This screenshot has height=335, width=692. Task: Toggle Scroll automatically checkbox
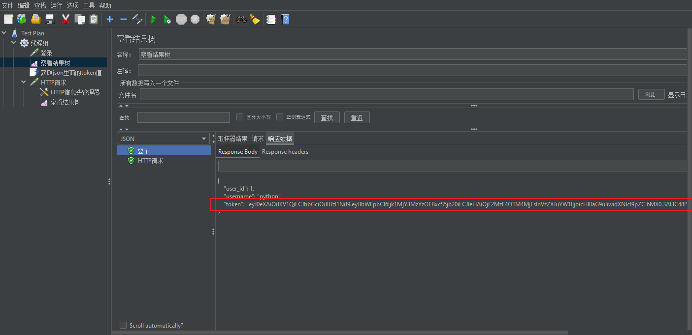pos(123,325)
